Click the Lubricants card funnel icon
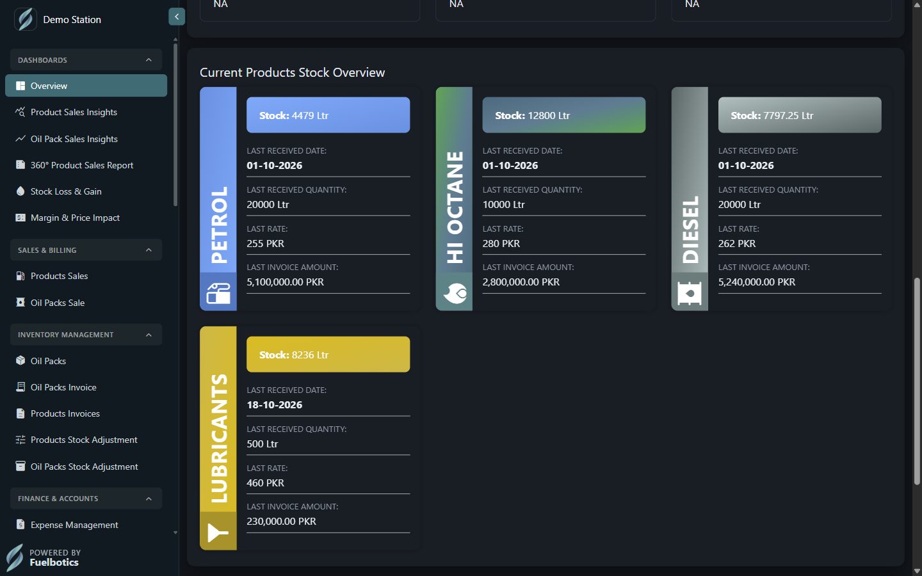The image size is (922, 576). coord(218,532)
